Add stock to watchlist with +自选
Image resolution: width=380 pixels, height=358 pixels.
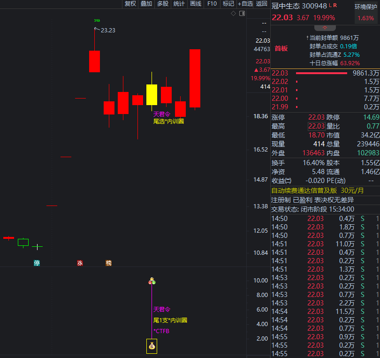pyautogui.click(x=245, y=4)
